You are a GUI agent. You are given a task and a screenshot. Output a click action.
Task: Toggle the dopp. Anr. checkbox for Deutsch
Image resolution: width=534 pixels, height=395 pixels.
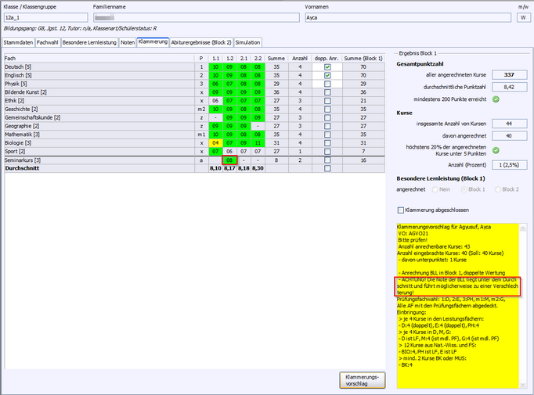[x=327, y=67]
